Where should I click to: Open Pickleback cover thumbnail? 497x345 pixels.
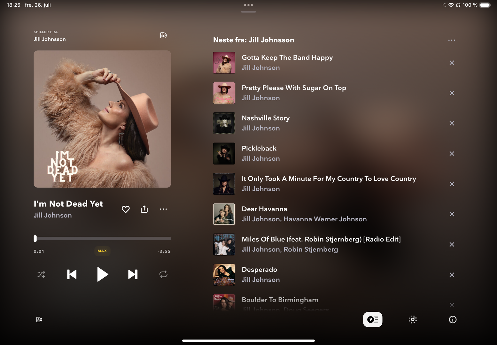tap(224, 154)
